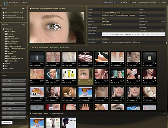Click the clock icon under the two-faces thumbnail

(57, 63)
